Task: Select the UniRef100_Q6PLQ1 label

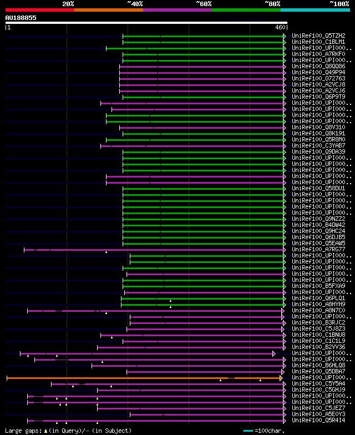Action: [x=318, y=298]
